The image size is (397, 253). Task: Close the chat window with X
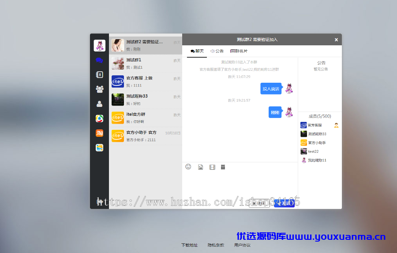336,40
